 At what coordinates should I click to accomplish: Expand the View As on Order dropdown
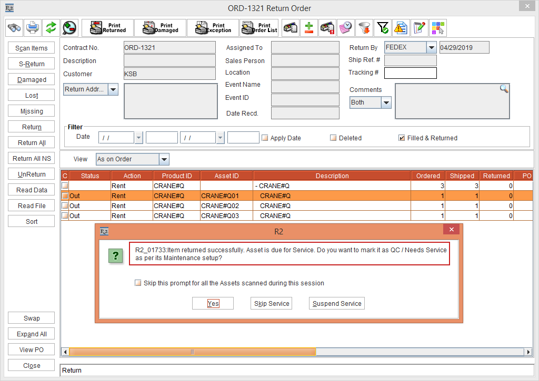(x=164, y=159)
